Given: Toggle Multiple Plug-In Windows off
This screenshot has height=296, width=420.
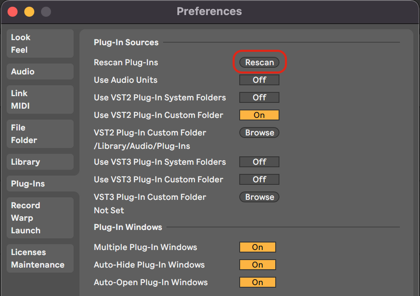Looking at the screenshot, I should [258, 247].
